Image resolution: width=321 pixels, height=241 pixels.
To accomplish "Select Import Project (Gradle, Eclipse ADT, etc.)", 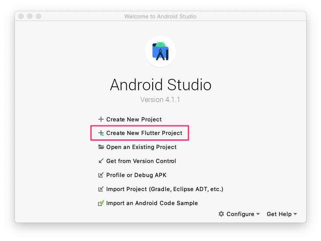I will (164, 189).
